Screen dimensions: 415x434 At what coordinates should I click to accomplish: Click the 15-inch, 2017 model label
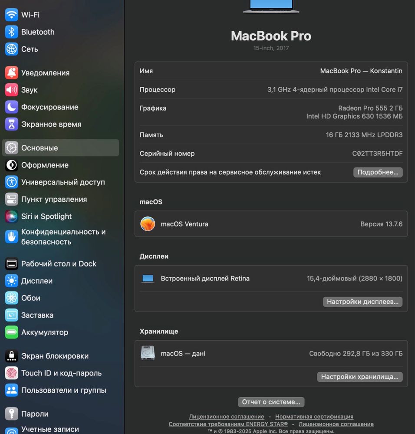271,48
